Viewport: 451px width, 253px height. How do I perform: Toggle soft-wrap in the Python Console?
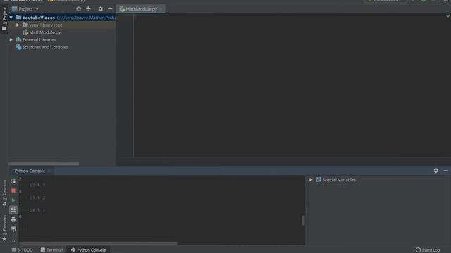click(x=13, y=229)
